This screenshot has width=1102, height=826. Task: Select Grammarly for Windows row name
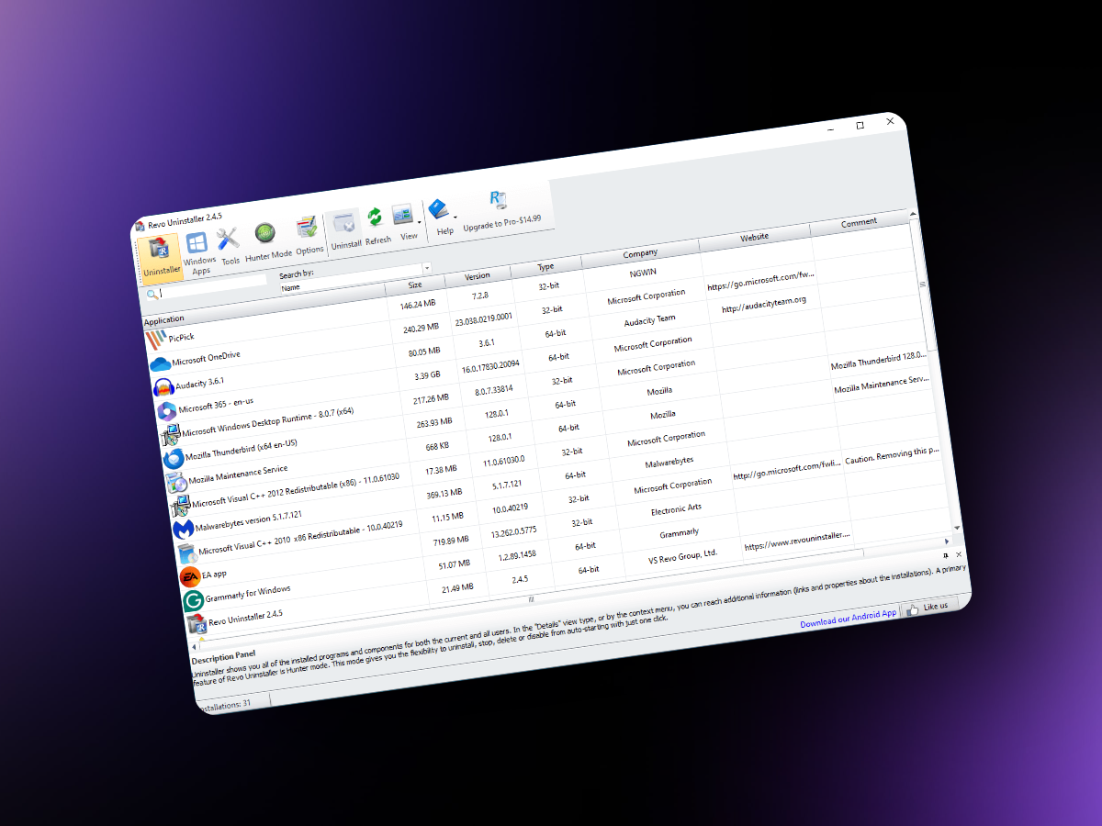[248, 593]
